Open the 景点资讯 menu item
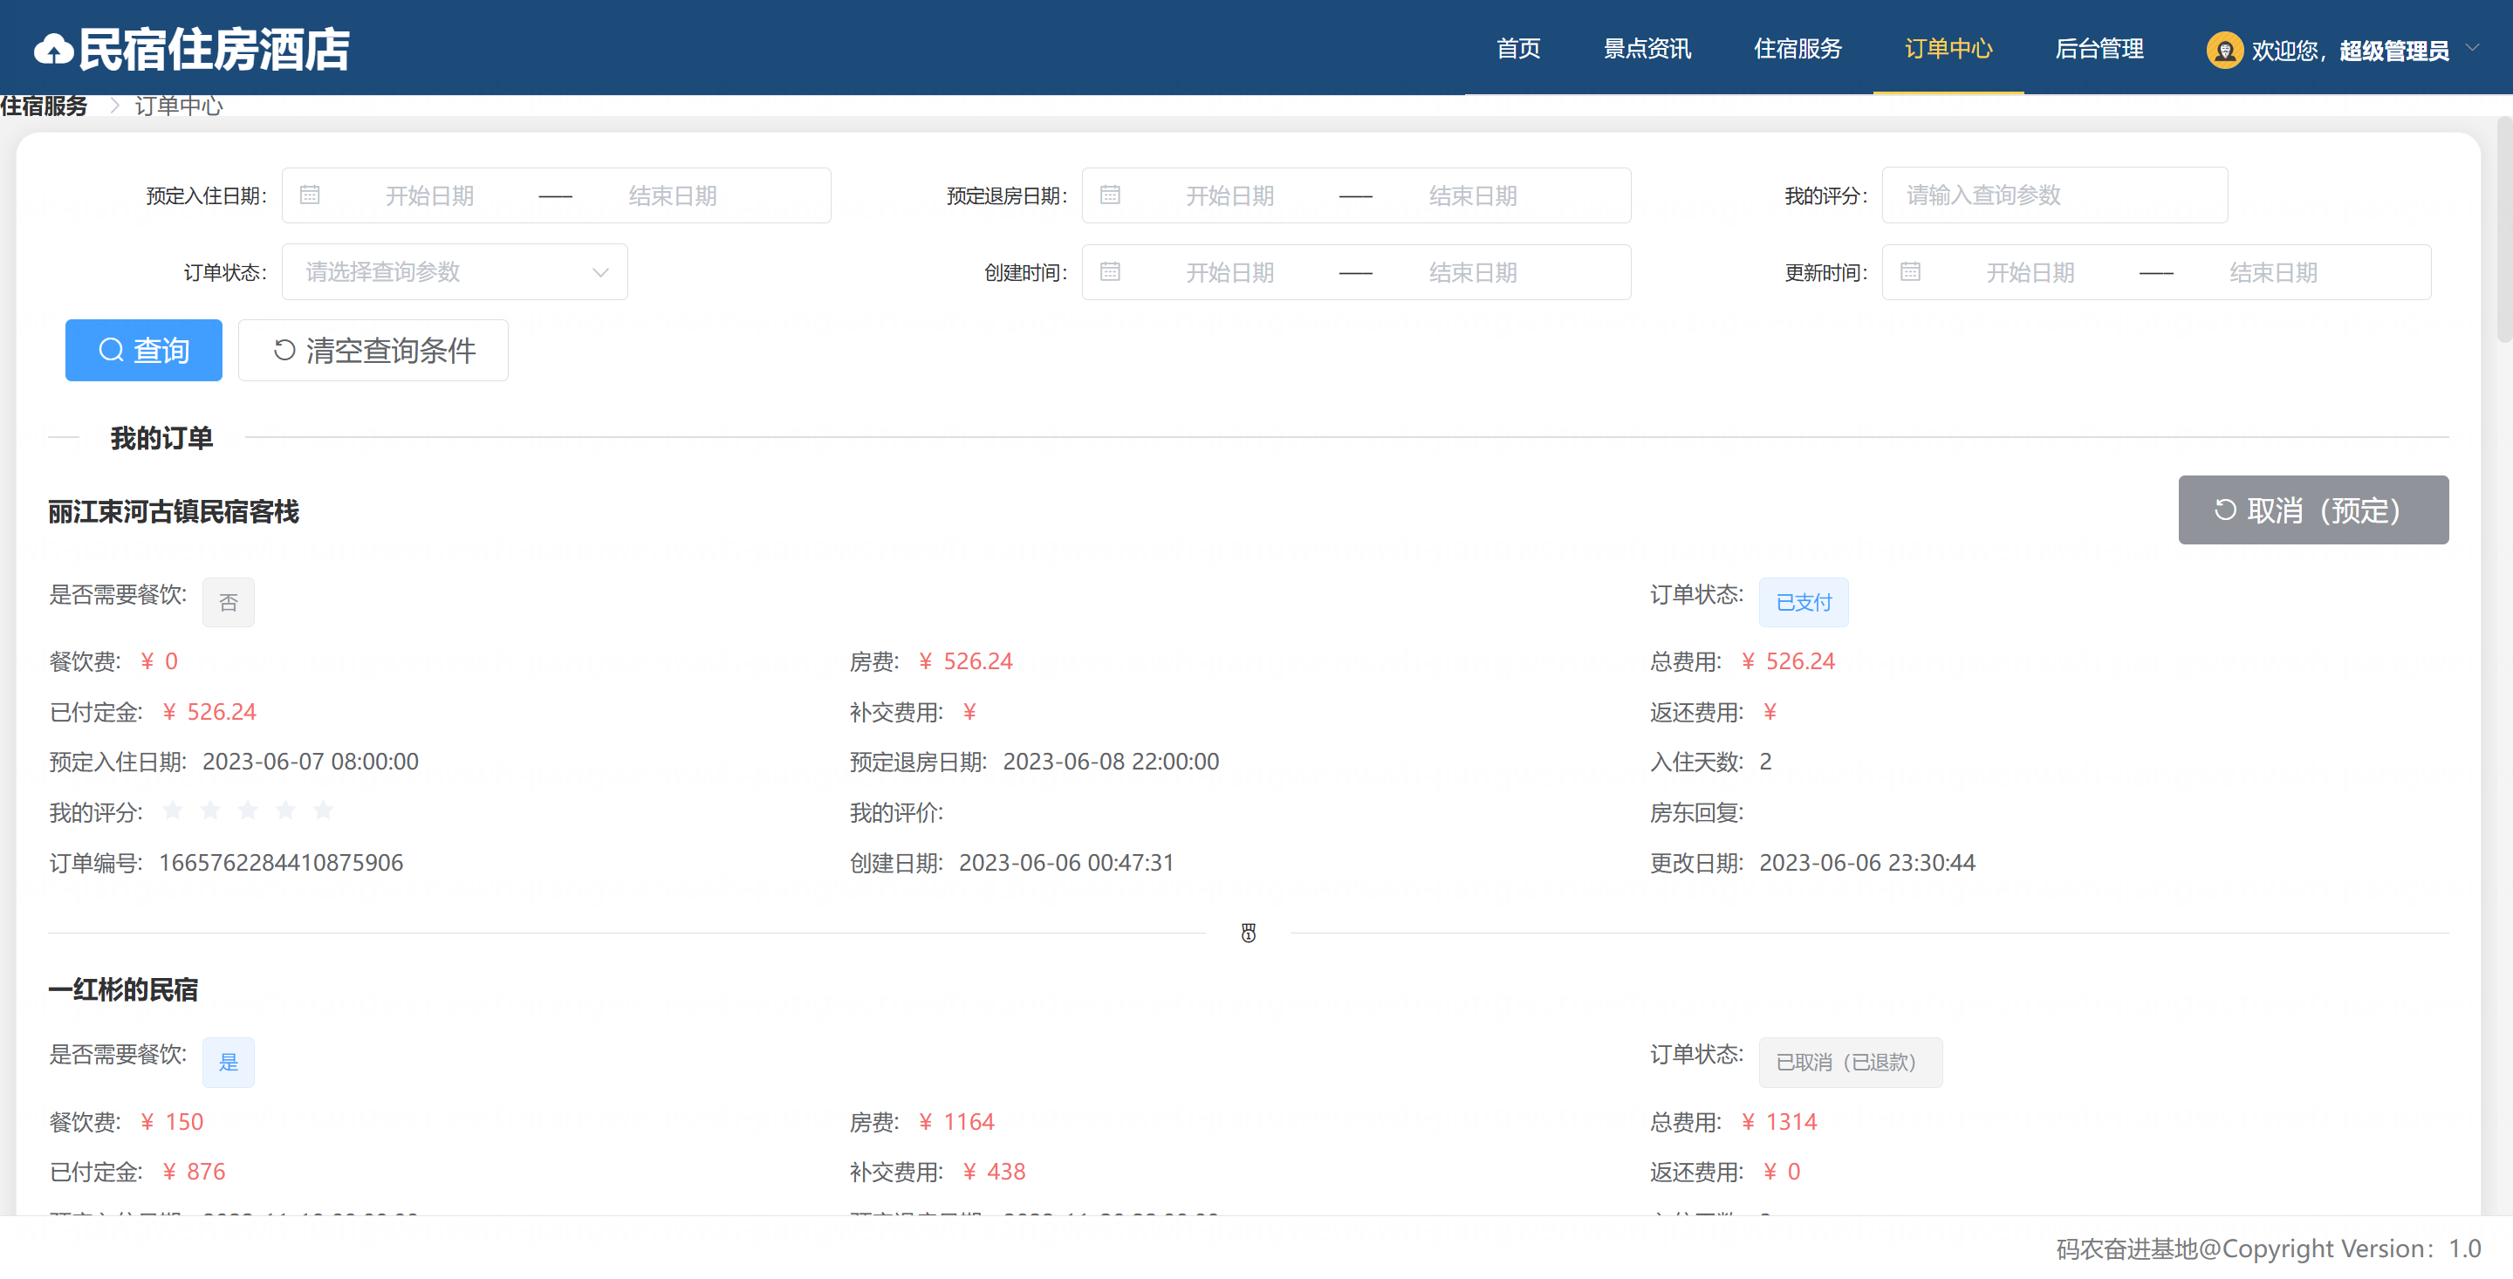This screenshot has width=2513, height=1279. 1647,49
